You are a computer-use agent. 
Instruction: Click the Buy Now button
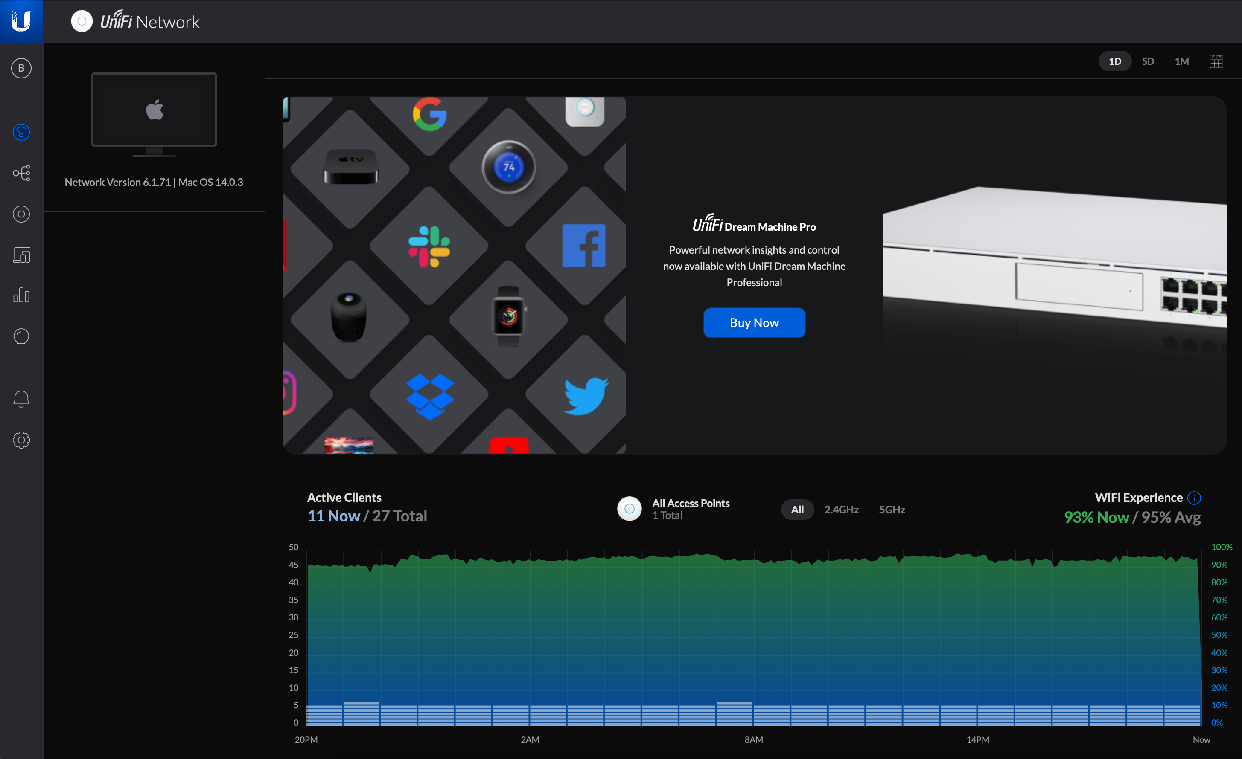click(754, 322)
